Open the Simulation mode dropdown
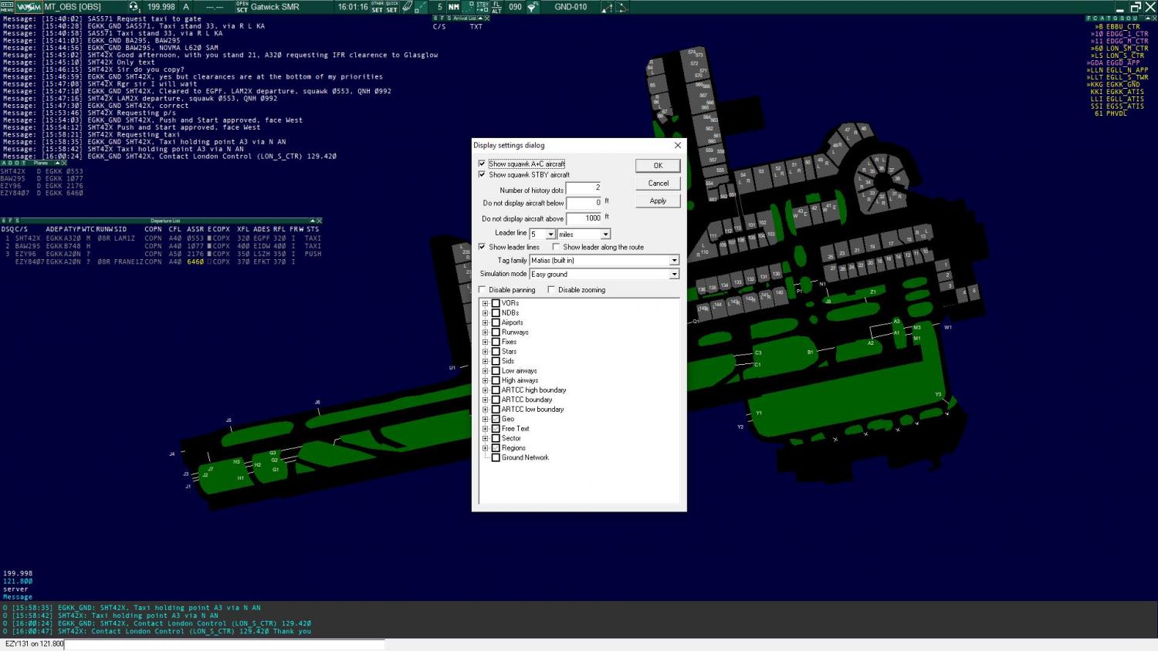 point(674,275)
